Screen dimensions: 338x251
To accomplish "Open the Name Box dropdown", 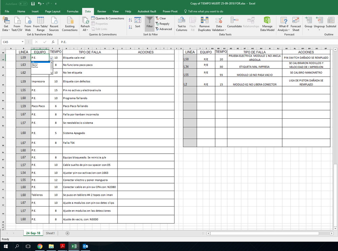I will click(22, 42).
